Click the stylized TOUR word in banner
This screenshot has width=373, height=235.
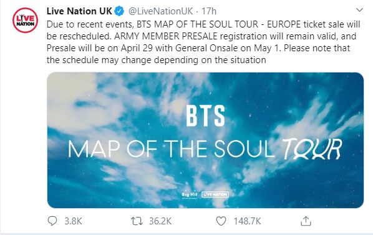tap(312, 149)
